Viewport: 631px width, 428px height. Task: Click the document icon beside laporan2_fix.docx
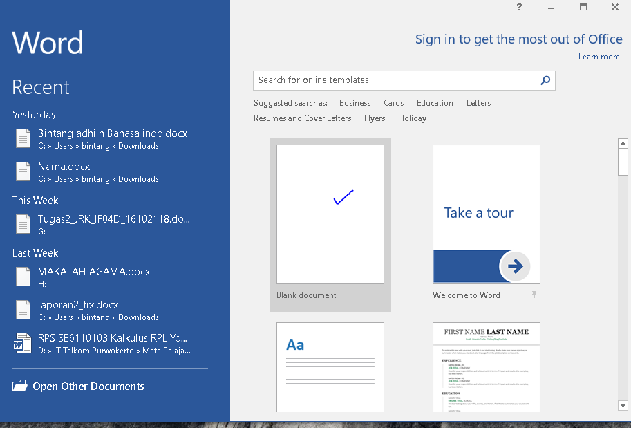(23, 310)
